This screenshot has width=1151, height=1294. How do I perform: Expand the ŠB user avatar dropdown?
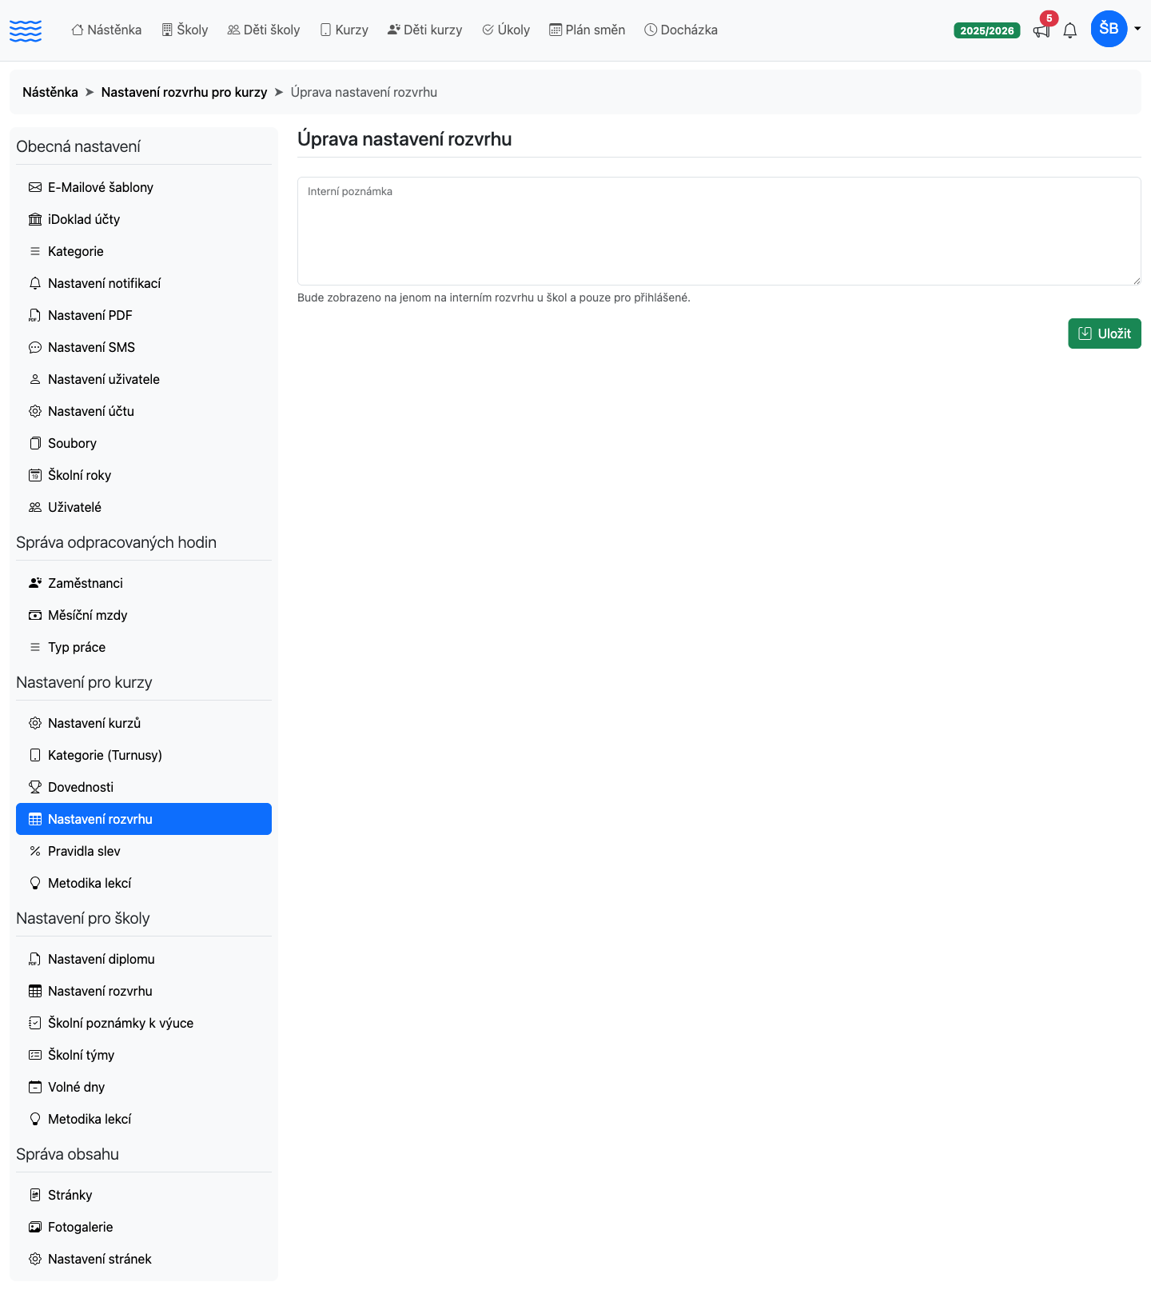pos(1109,29)
